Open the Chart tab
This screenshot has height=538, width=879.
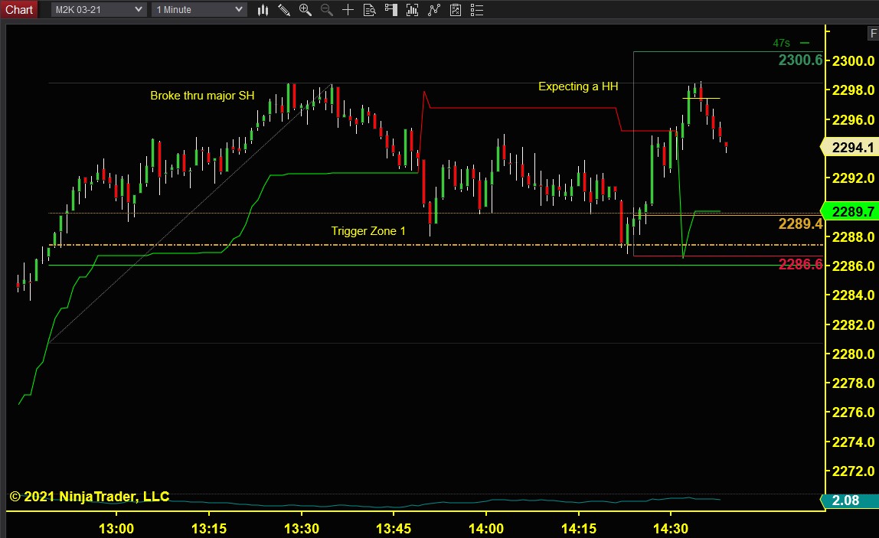19,9
